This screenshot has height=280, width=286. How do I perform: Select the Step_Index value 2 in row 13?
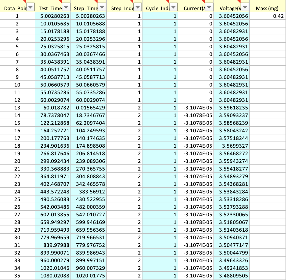(124, 107)
